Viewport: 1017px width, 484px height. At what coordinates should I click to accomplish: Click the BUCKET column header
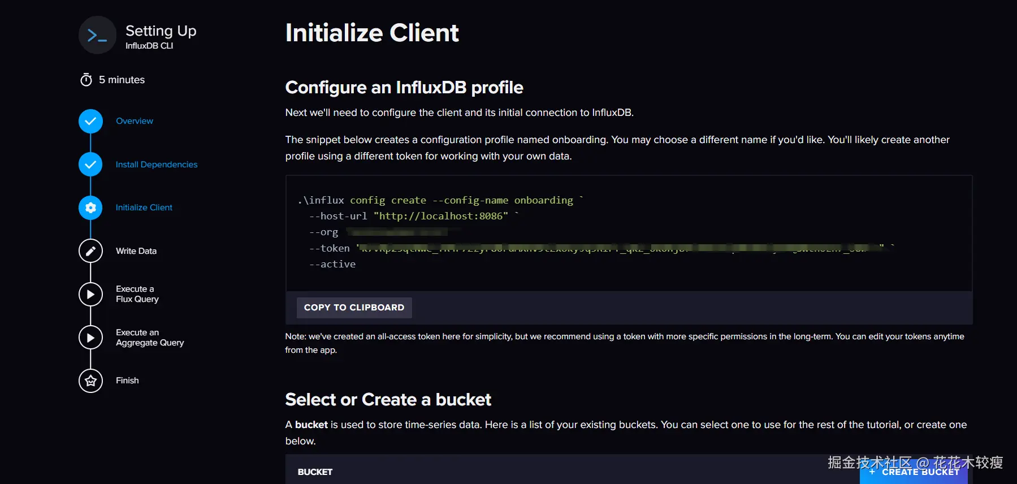[315, 472]
